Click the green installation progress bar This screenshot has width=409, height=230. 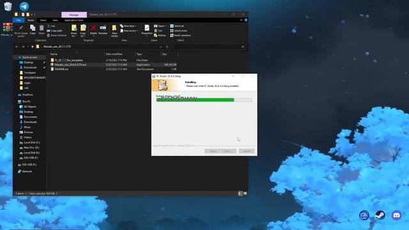click(204, 100)
